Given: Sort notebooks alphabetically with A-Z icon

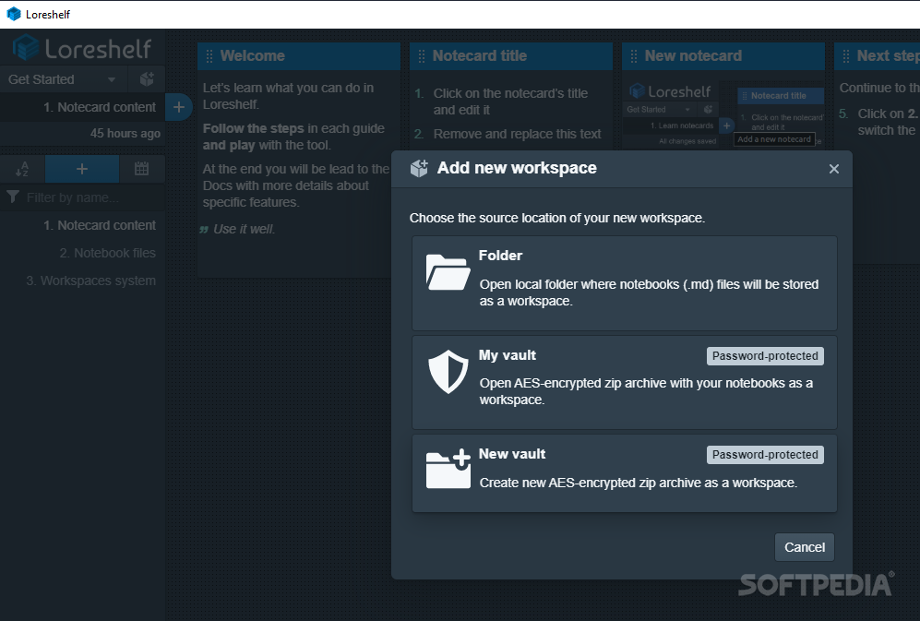Looking at the screenshot, I should click(22, 169).
